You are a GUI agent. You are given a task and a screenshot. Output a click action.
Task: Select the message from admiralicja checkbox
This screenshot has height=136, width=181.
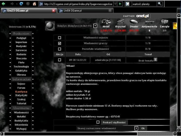coord(59,60)
